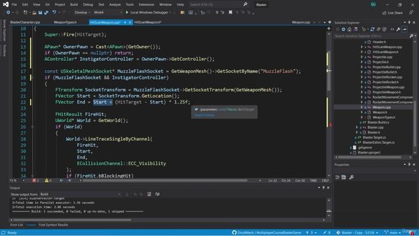Viewport: 419px width, 236px height.
Task: Click the Open File folder icon
Action: [34, 12]
